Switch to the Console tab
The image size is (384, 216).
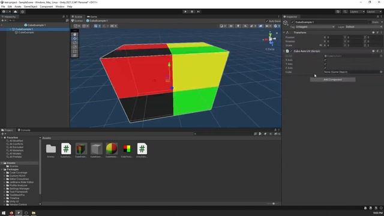24,130
